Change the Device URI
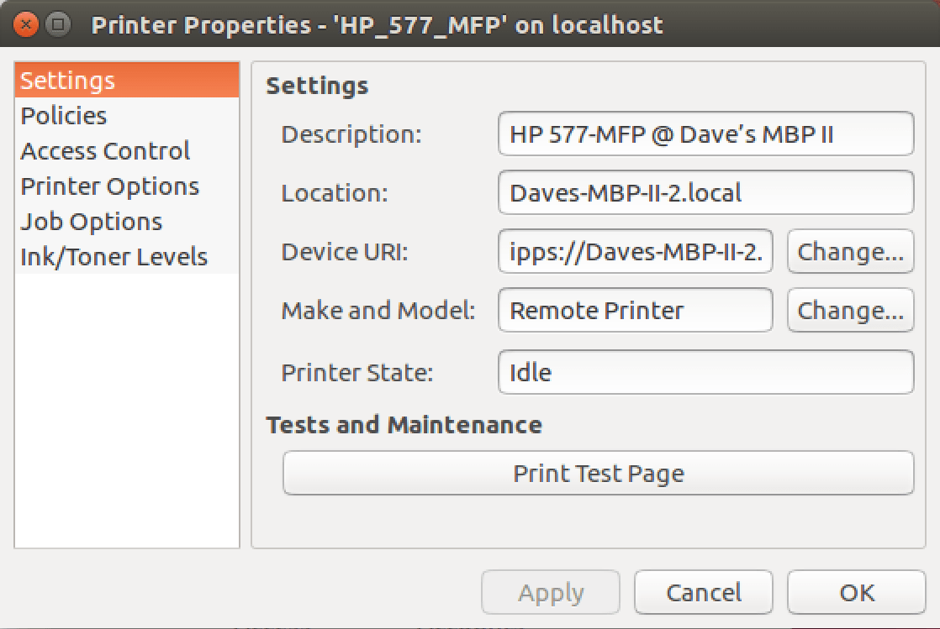Image resolution: width=940 pixels, height=629 pixels. [850, 251]
